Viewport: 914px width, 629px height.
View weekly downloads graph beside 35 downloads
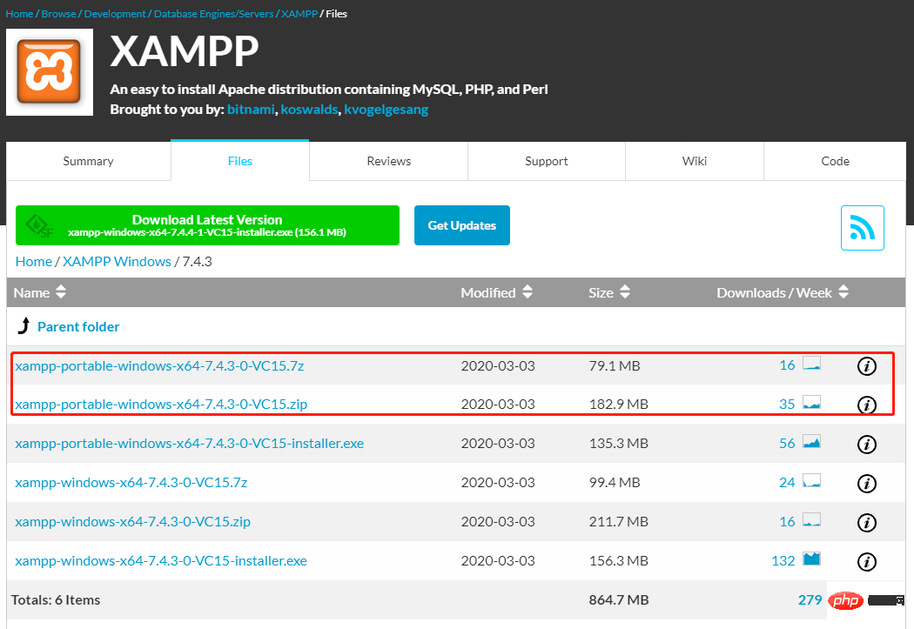click(810, 404)
